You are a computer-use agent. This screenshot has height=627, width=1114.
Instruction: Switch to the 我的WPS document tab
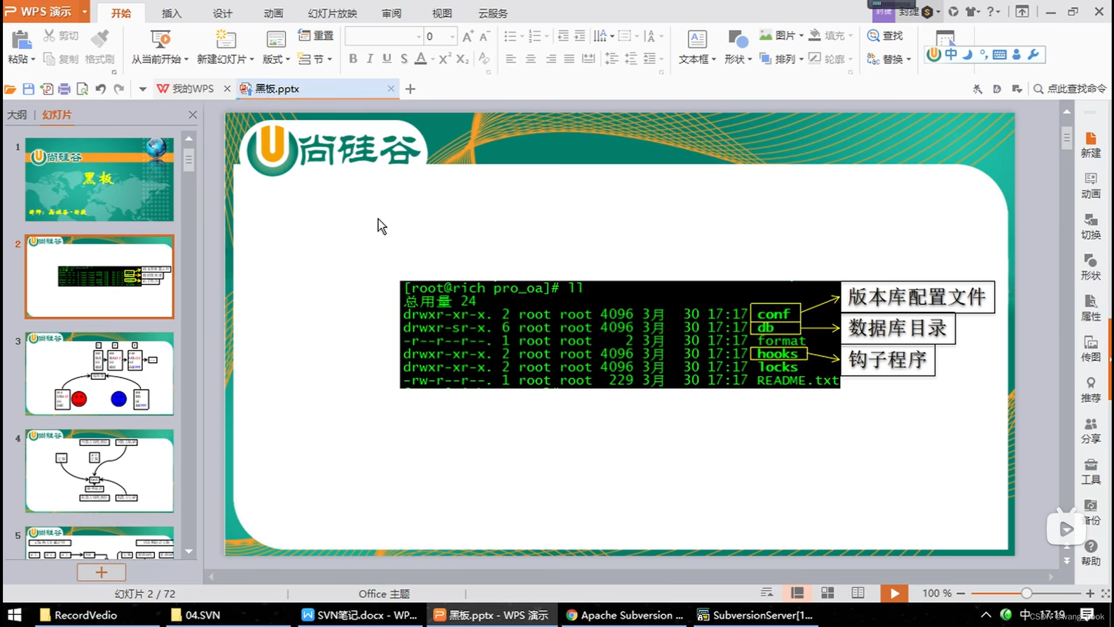191,88
